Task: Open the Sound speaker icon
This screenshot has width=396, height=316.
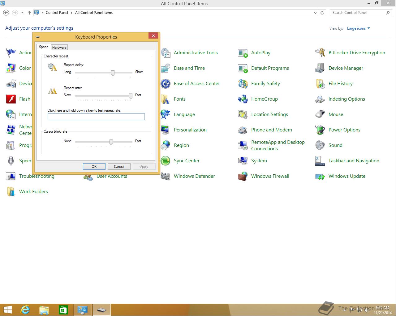Action: (x=320, y=145)
